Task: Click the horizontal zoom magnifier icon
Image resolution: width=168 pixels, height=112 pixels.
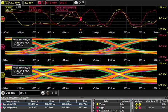Action: click(43, 92)
